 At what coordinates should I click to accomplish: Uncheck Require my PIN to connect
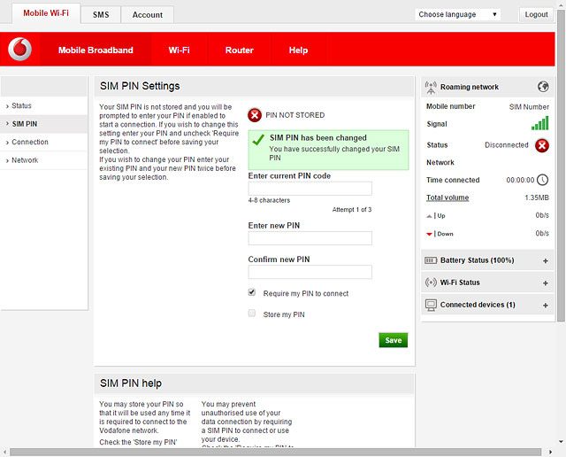coord(252,292)
